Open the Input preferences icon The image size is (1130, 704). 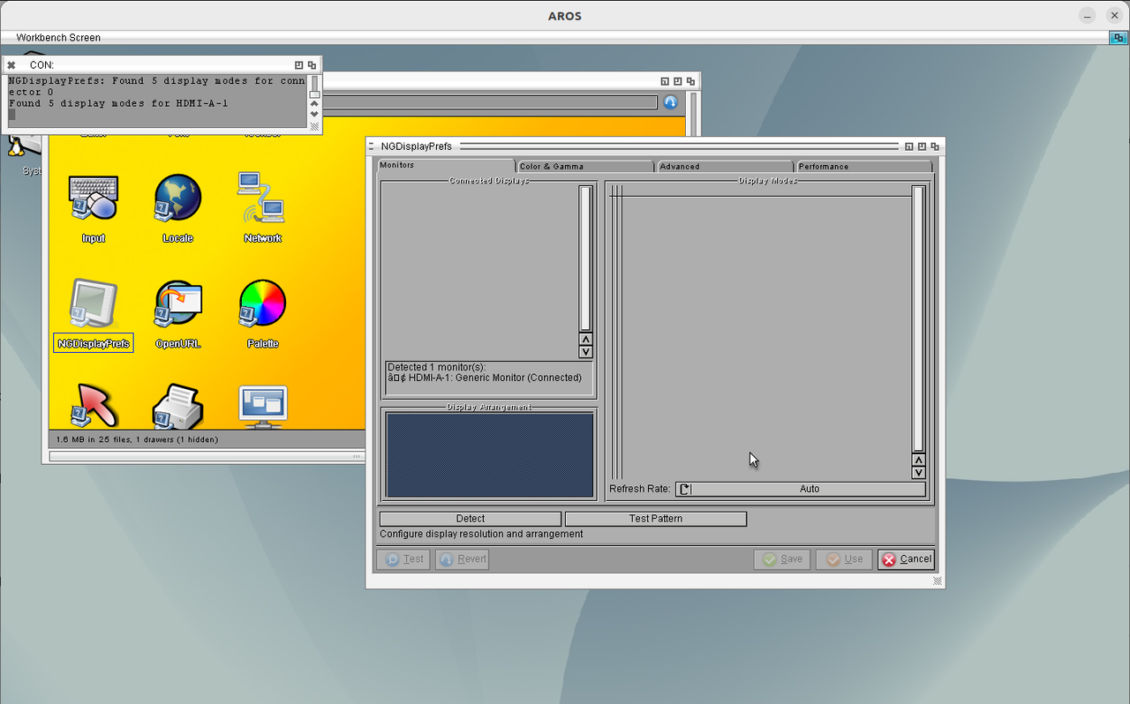pyautogui.click(x=94, y=198)
